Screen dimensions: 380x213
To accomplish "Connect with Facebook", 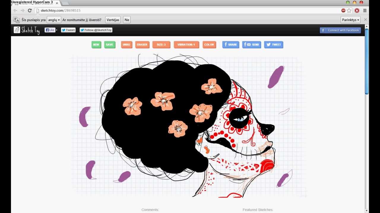I will [340, 30].
